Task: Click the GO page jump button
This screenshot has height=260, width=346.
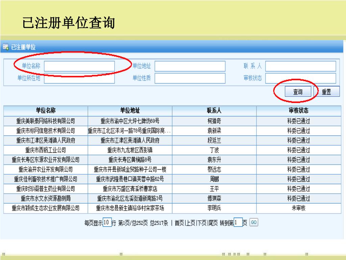Action: click(254, 222)
